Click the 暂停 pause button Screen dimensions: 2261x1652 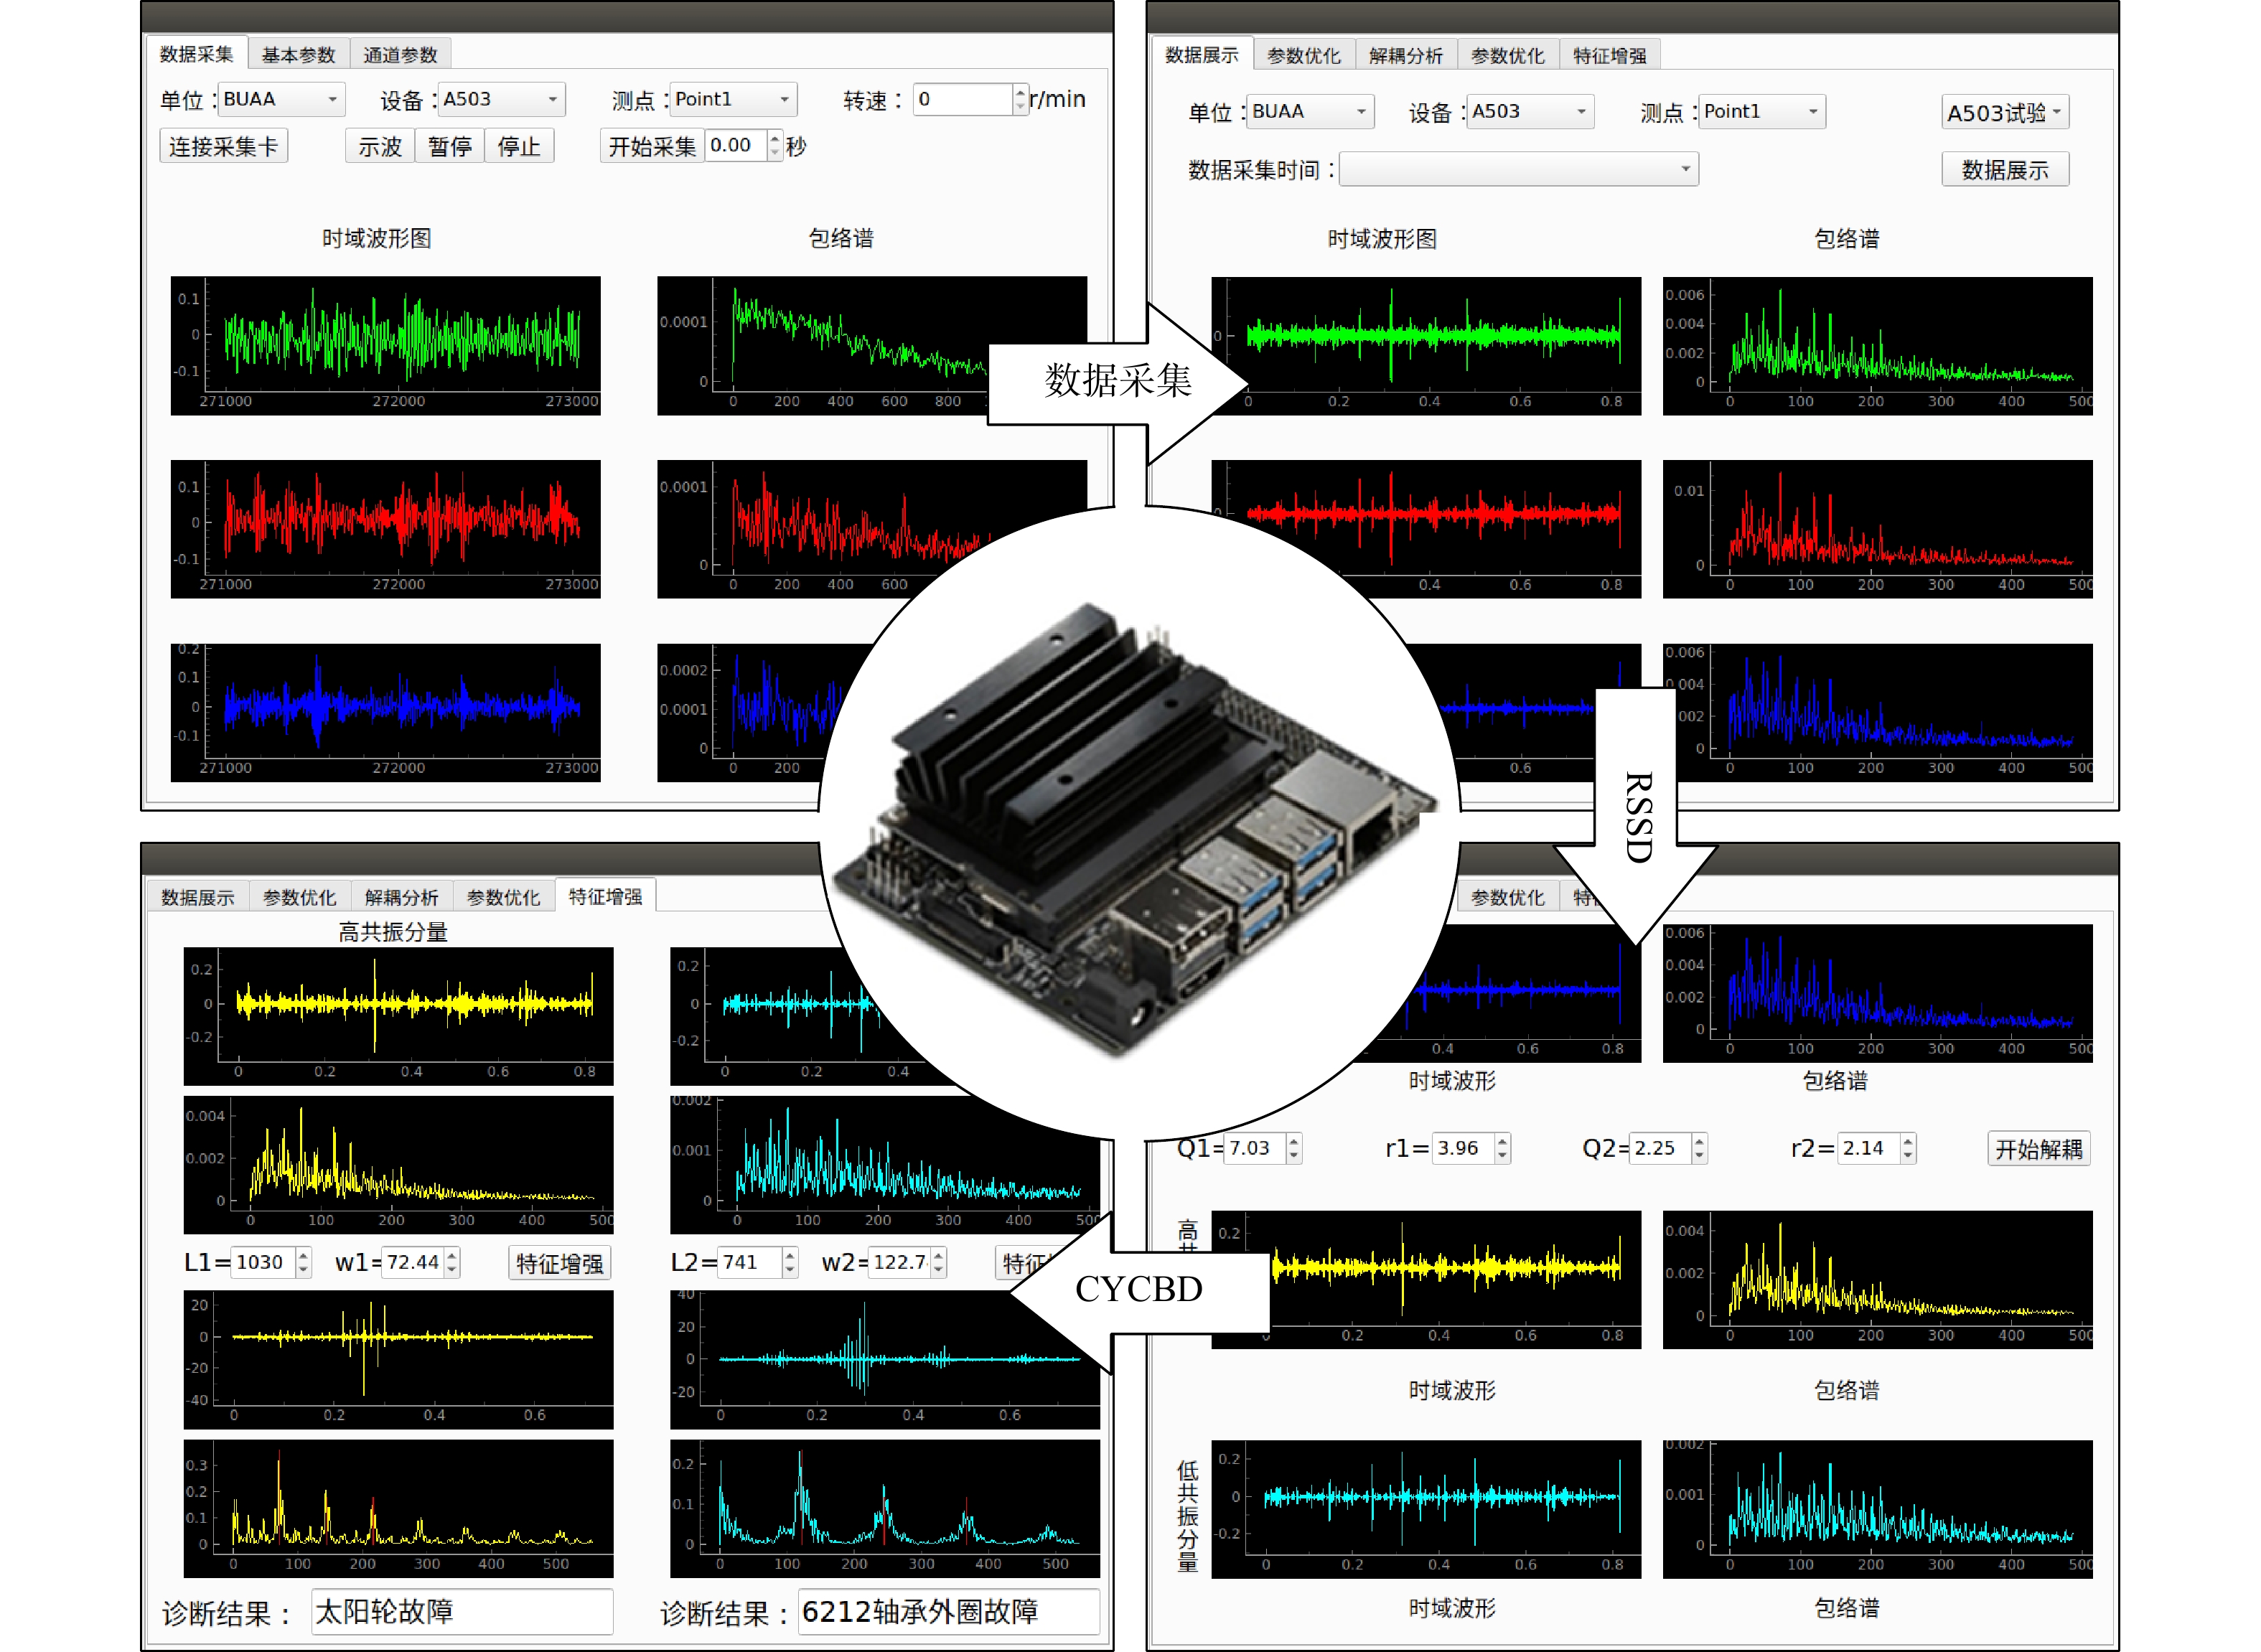pos(449,147)
